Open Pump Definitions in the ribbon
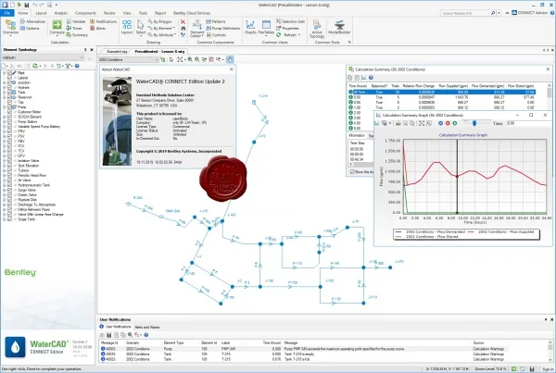This screenshot has height=373, width=556. [x=223, y=29]
